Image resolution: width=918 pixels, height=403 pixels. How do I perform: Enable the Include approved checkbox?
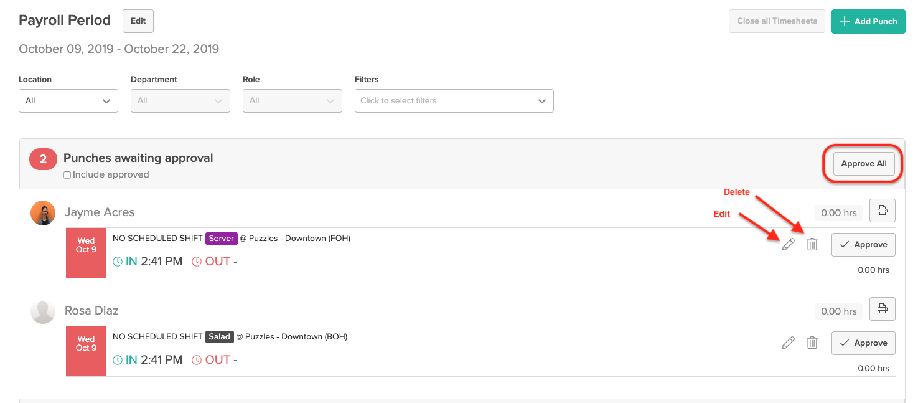67,174
